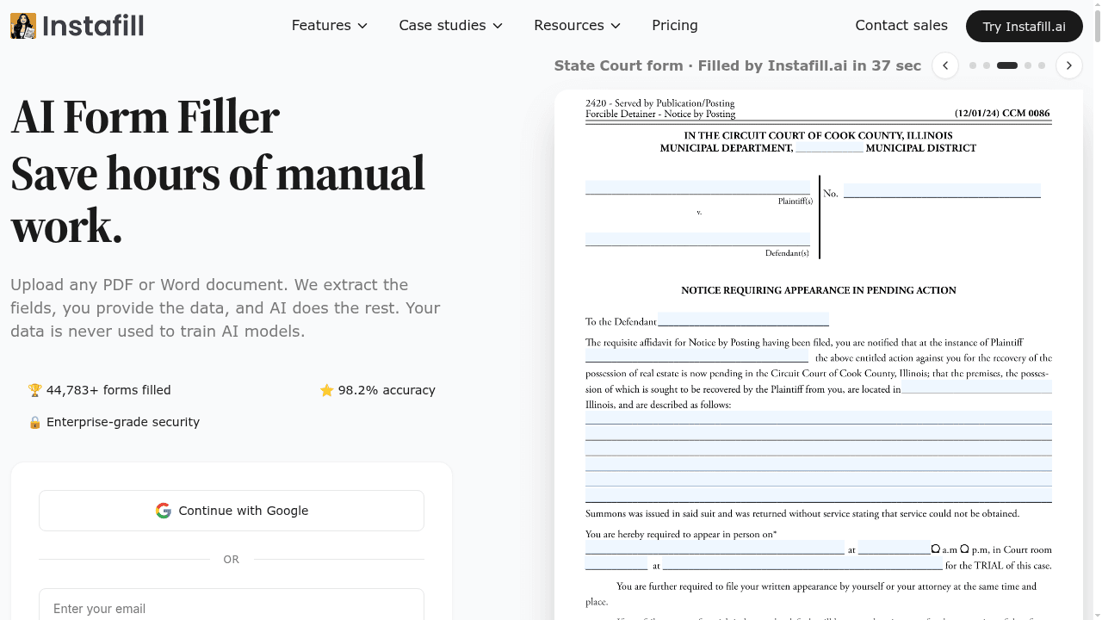Image resolution: width=1102 pixels, height=620 pixels.
Task: Select the 'To the Defendant' name field
Action: [x=743, y=319]
